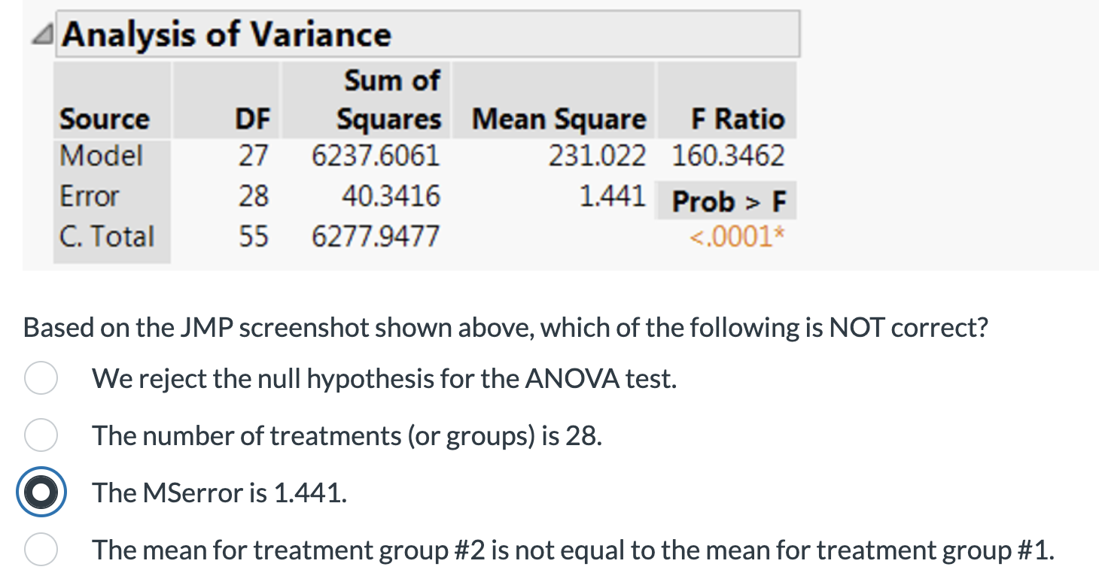Click the Source column header
The height and width of the screenshot is (588, 1099).
coord(105,119)
